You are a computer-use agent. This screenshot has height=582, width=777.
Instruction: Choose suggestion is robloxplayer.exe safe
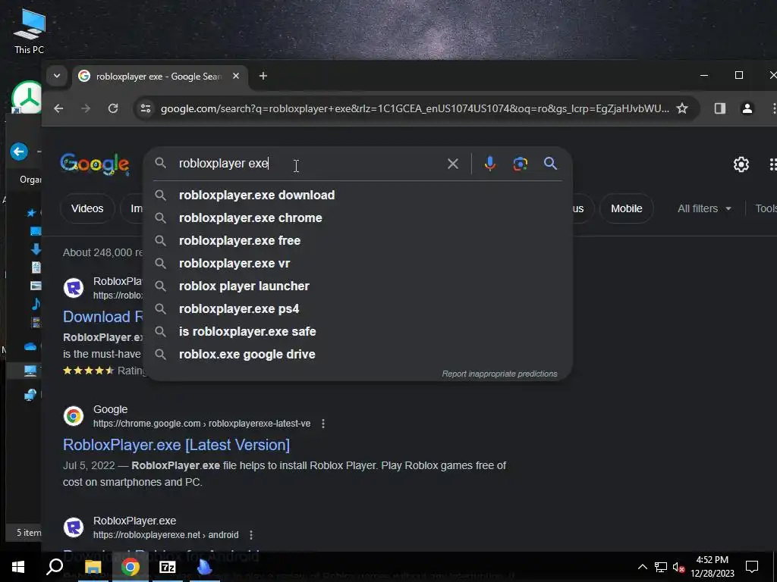click(x=357, y=332)
